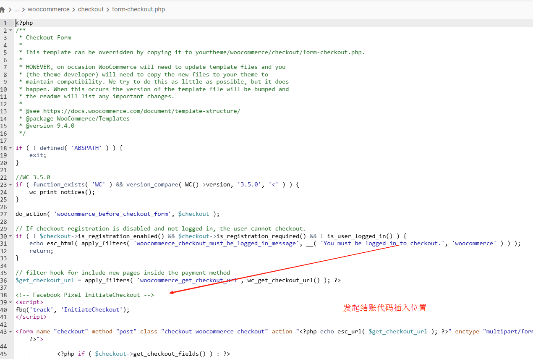
Task: Click the '//WC 3.5.0' comment
Action: tap(33, 177)
